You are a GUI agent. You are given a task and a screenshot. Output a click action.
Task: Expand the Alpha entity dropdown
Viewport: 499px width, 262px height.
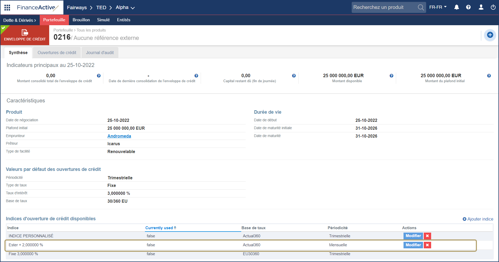click(x=125, y=8)
